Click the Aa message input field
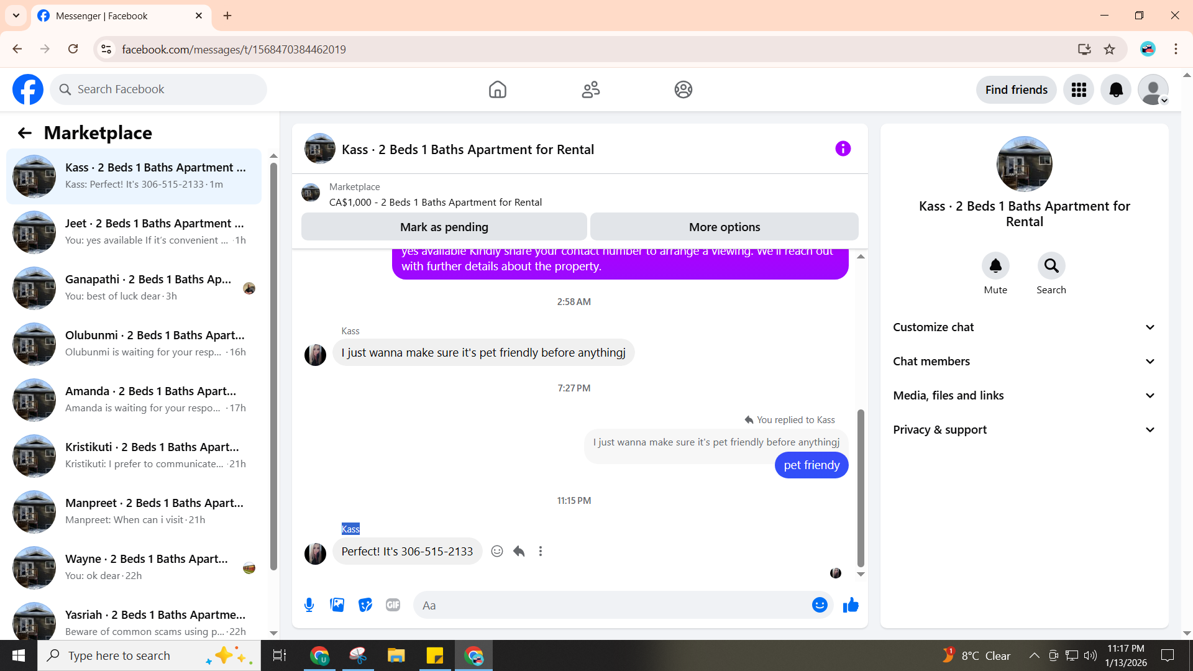 [612, 605]
